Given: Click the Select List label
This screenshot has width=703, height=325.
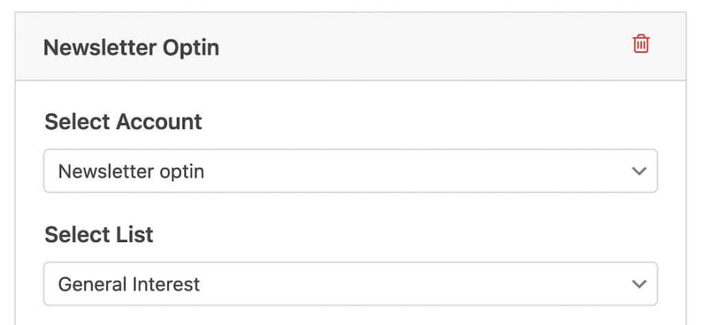Looking at the screenshot, I should click(99, 234).
